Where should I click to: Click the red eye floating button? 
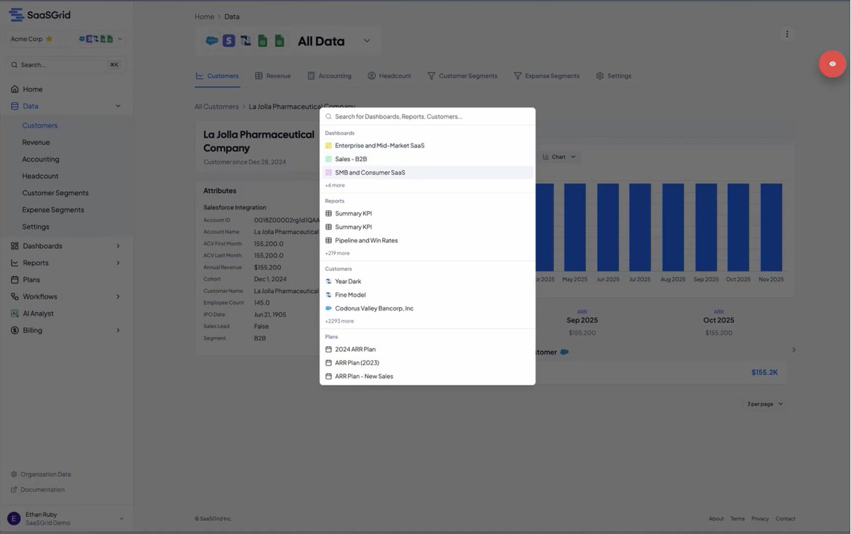832,64
